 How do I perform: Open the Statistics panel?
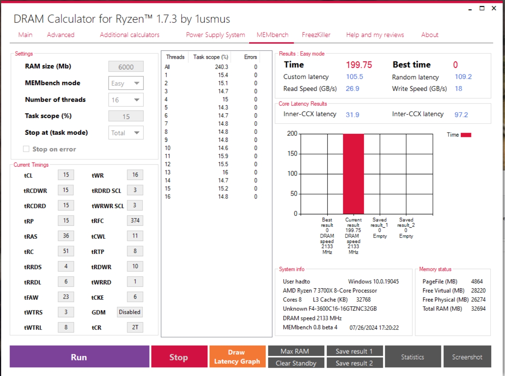click(413, 357)
